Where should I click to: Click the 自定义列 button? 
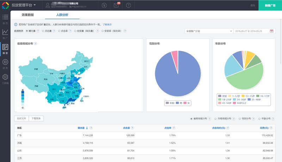(x=22, y=119)
